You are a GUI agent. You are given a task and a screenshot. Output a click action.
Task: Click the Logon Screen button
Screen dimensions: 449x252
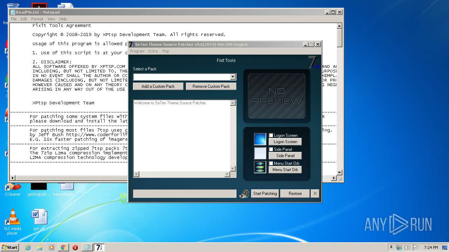(x=285, y=142)
